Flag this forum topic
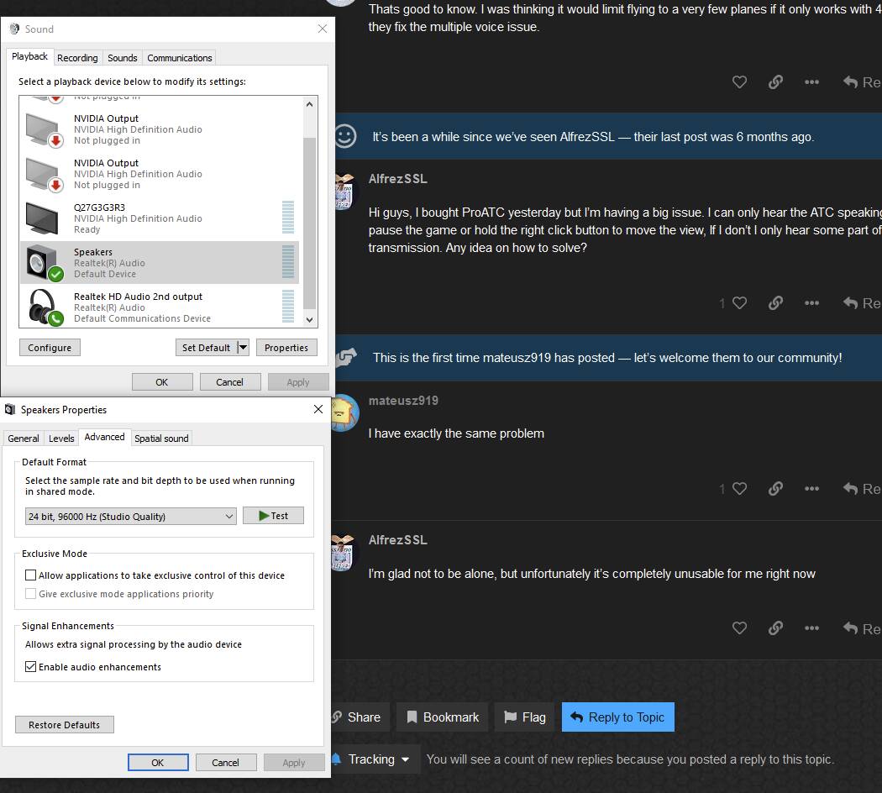882x793 pixels. coord(524,717)
